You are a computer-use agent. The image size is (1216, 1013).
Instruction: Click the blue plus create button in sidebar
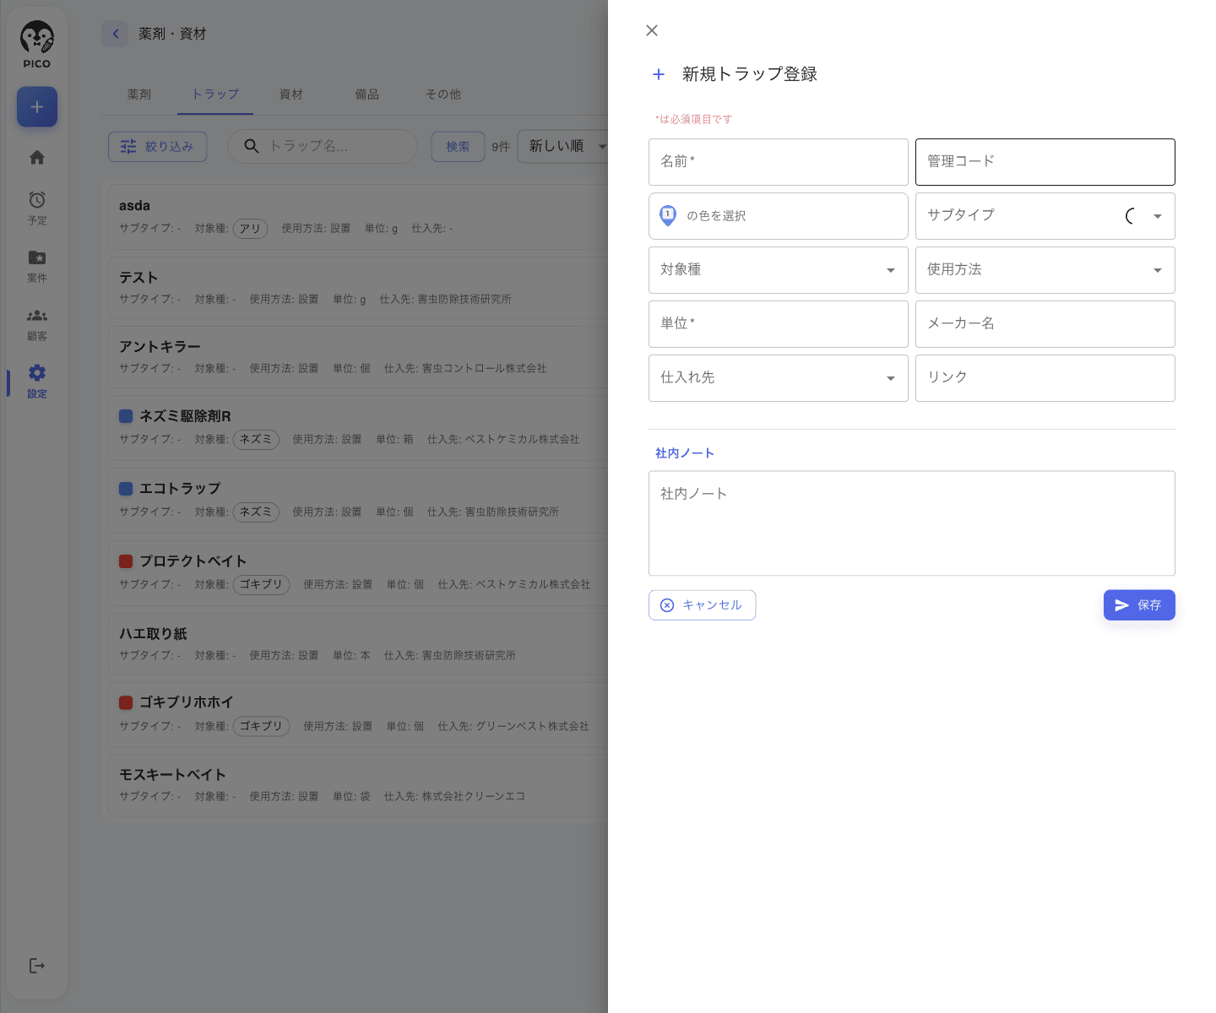click(x=37, y=107)
